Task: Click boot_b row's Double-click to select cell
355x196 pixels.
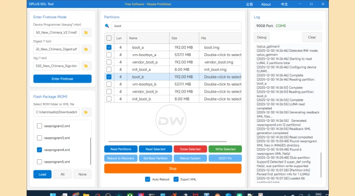Action: [x=220, y=77]
